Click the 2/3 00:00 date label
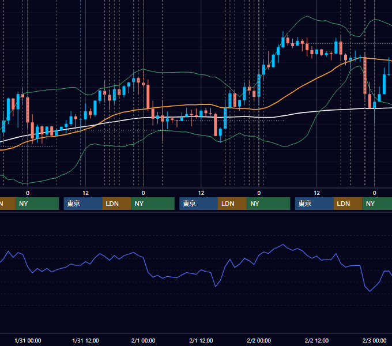392x346 pixels. pyautogui.click(x=374, y=340)
